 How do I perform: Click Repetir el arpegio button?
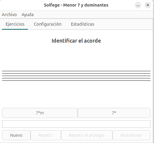(x=87, y=135)
